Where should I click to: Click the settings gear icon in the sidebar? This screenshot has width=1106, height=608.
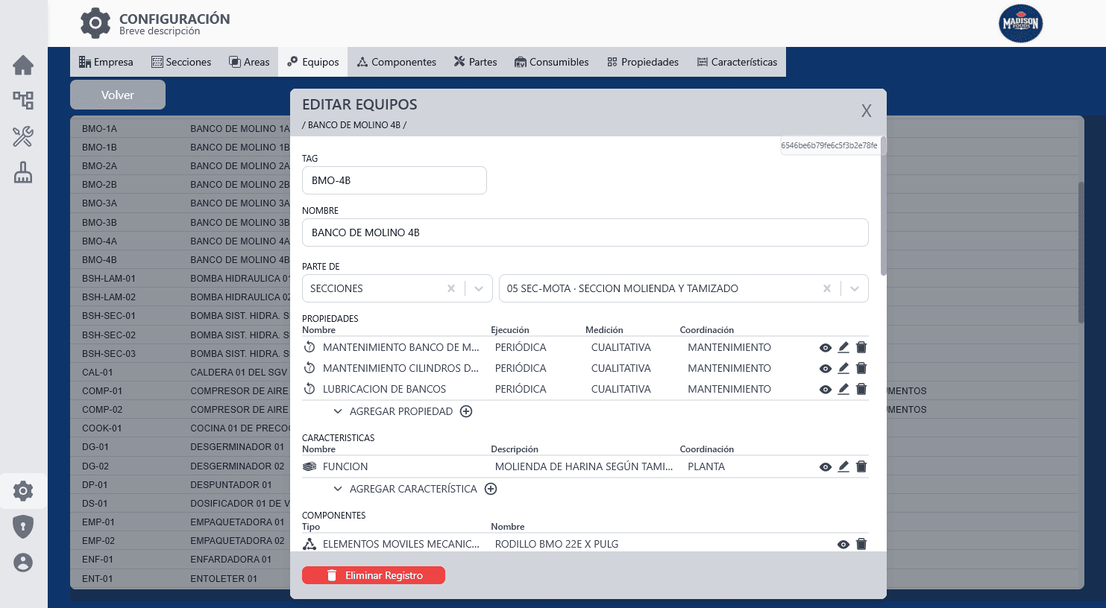(x=23, y=490)
